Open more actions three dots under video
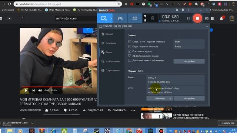This screenshot has height=133, width=237. 133,110
